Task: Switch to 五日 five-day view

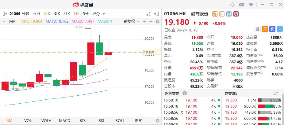Action: (36, 14)
